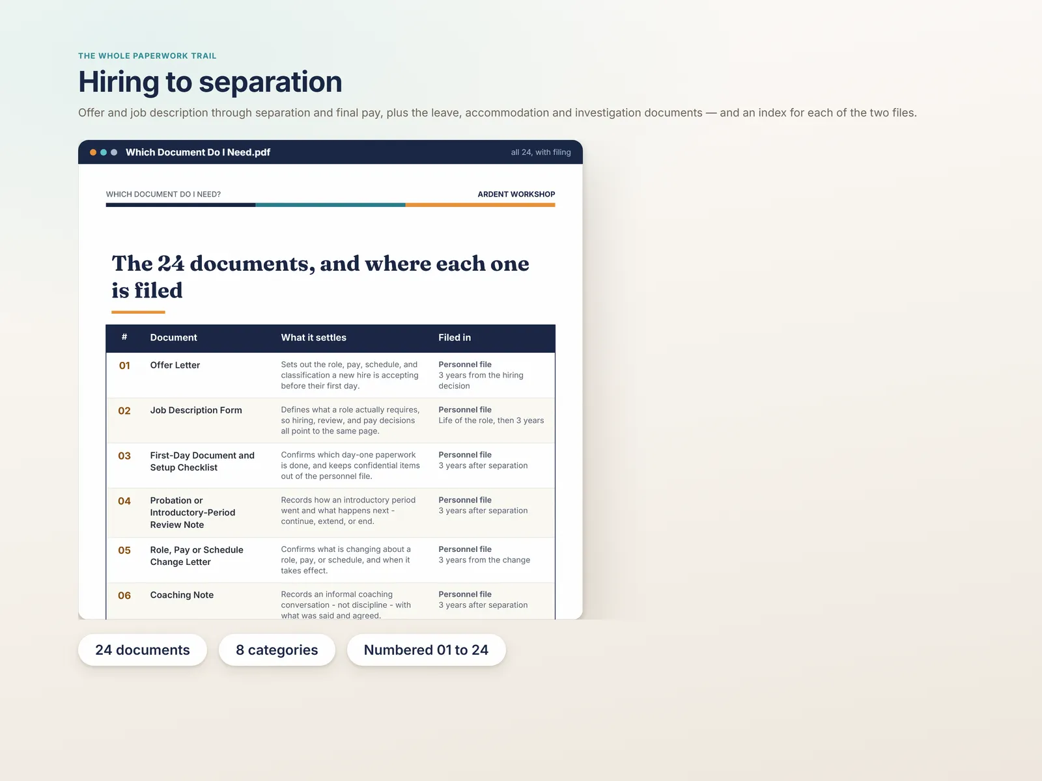Click the 'Offer Letter' document name
The width and height of the screenshot is (1042, 781).
pyautogui.click(x=175, y=365)
